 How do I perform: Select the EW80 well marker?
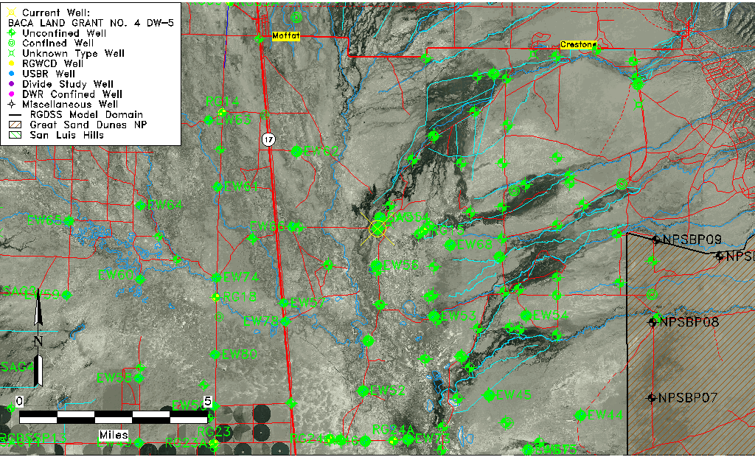point(215,355)
